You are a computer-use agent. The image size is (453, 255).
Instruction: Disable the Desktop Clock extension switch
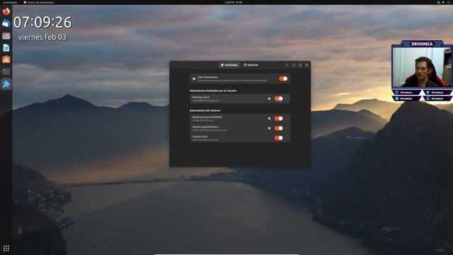click(278, 99)
